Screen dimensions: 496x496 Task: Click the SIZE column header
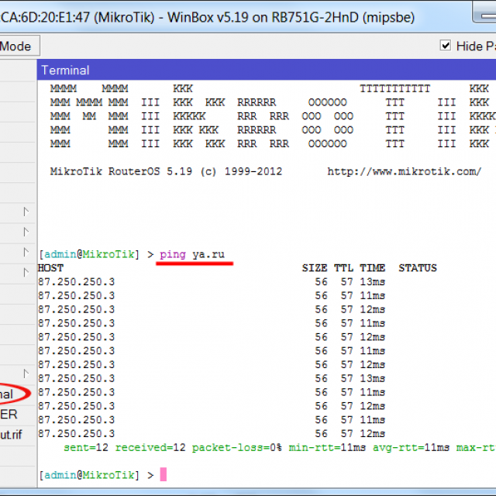tap(315, 268)
